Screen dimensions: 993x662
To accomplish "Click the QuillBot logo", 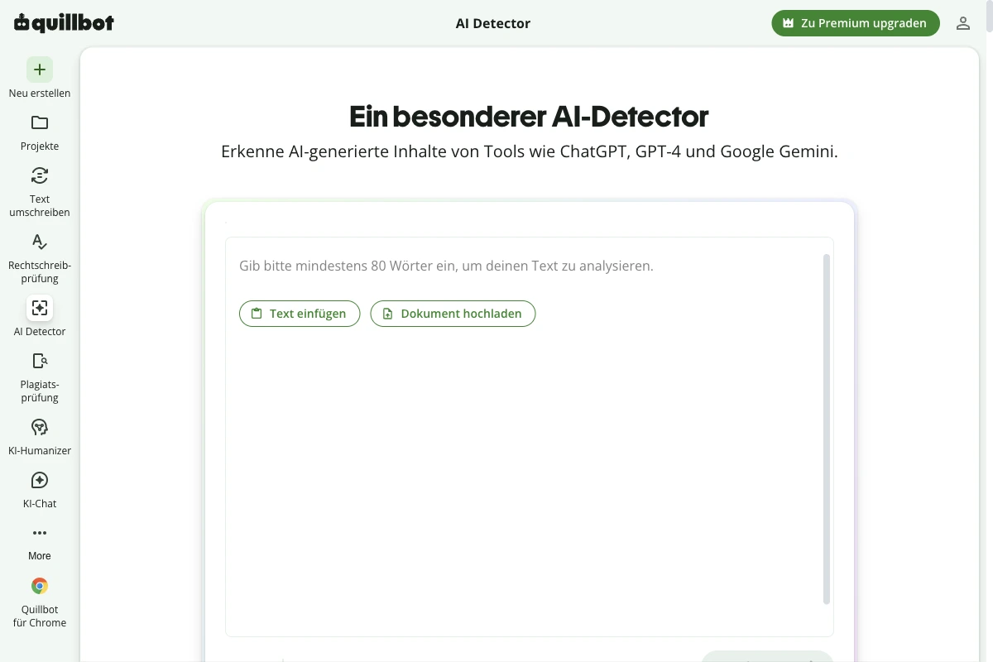I will click(64, 23).
